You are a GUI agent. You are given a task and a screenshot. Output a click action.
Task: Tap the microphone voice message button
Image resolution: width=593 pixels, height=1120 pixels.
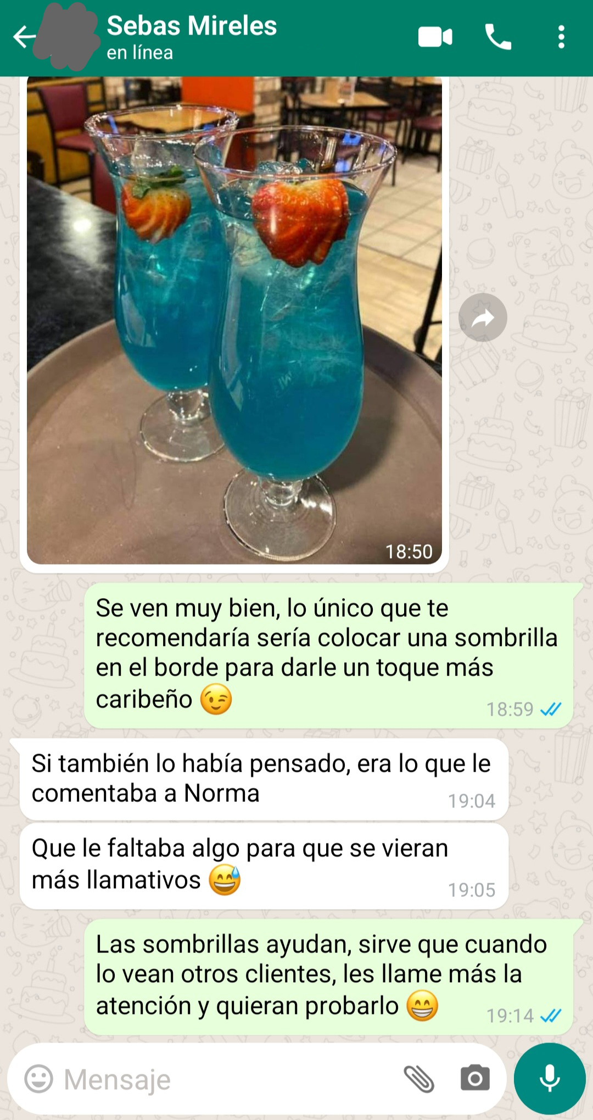[x=550, y=1078]
